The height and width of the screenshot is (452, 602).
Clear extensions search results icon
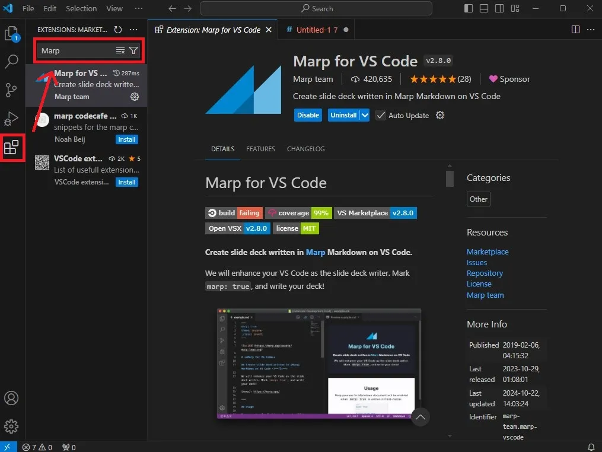[120, 50]
